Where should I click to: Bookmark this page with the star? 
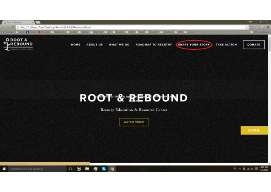[246, 27]
